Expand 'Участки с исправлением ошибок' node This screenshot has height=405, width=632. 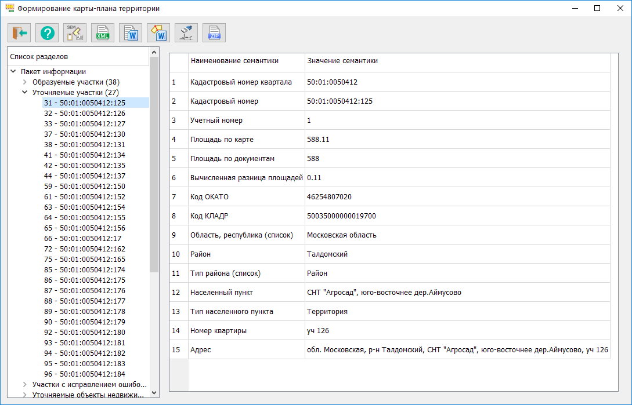(x=25, y=385)
